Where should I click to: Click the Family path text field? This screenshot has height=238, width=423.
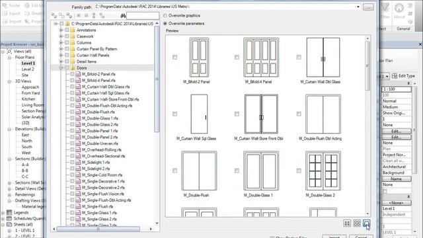click(228, 7)
